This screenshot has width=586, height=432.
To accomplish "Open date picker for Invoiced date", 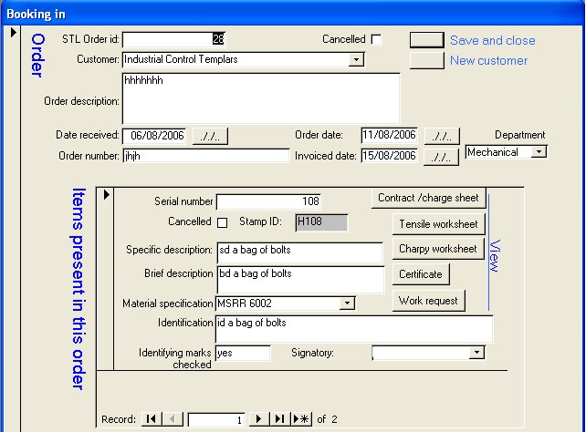I will tap(442, 157).
